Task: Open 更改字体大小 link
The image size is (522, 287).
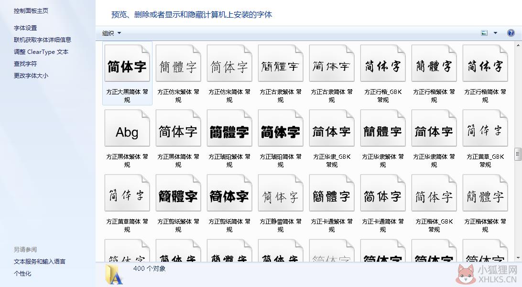Action: coord(31,76)
